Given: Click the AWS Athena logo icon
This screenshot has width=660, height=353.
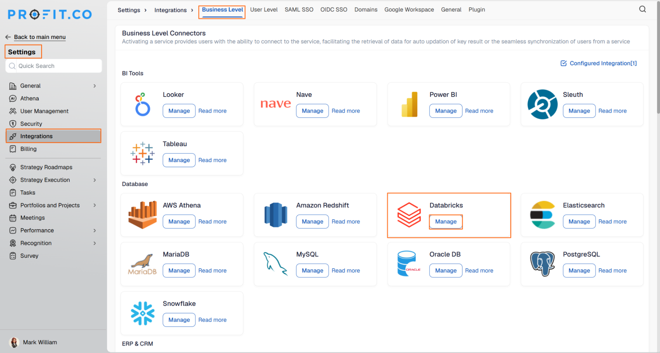Looking at the screenshot, I should [142, 215].
